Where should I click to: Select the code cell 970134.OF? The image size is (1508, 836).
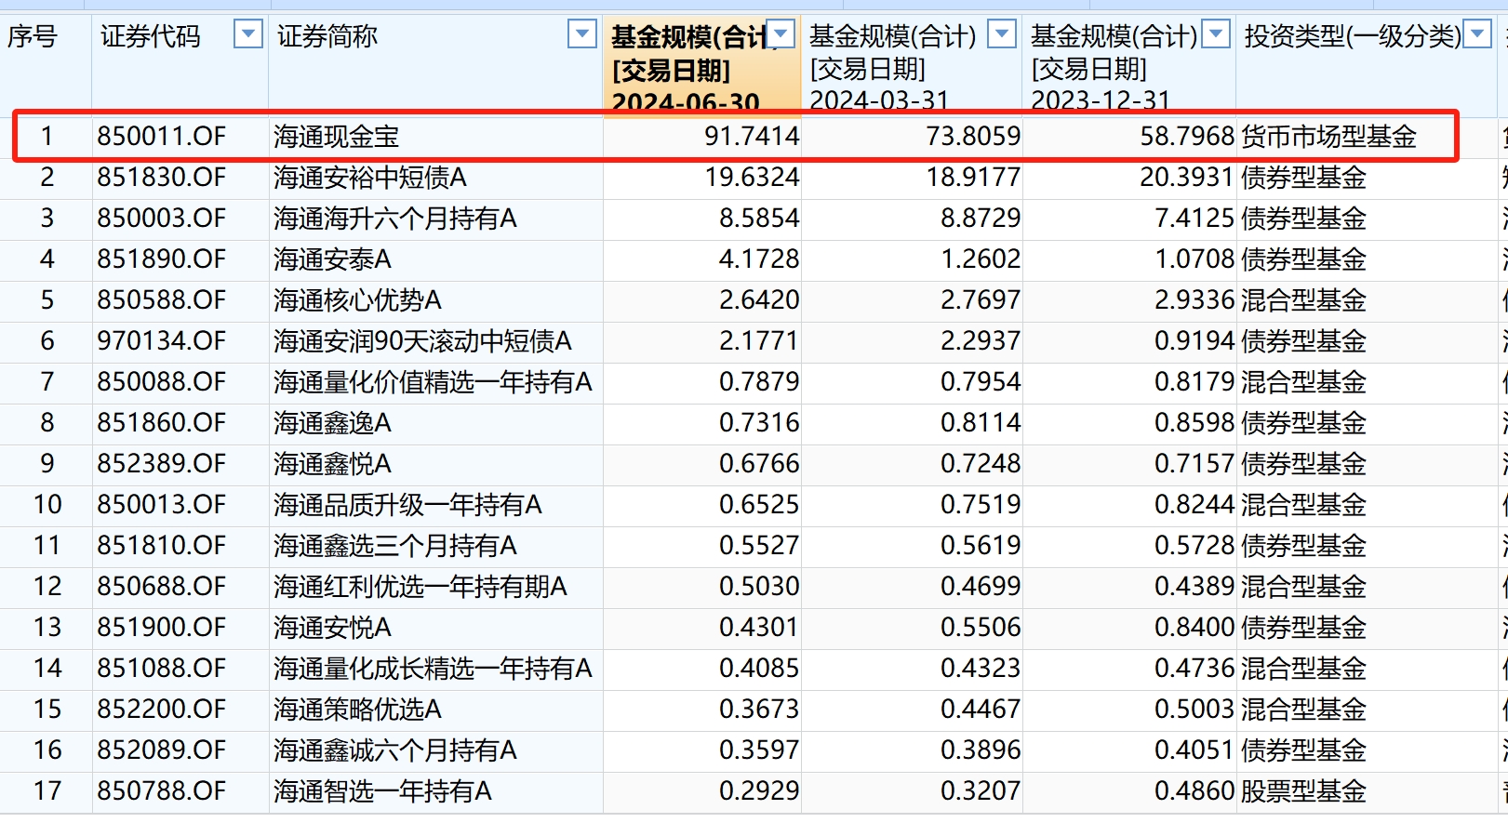click(x=162, y=341)
